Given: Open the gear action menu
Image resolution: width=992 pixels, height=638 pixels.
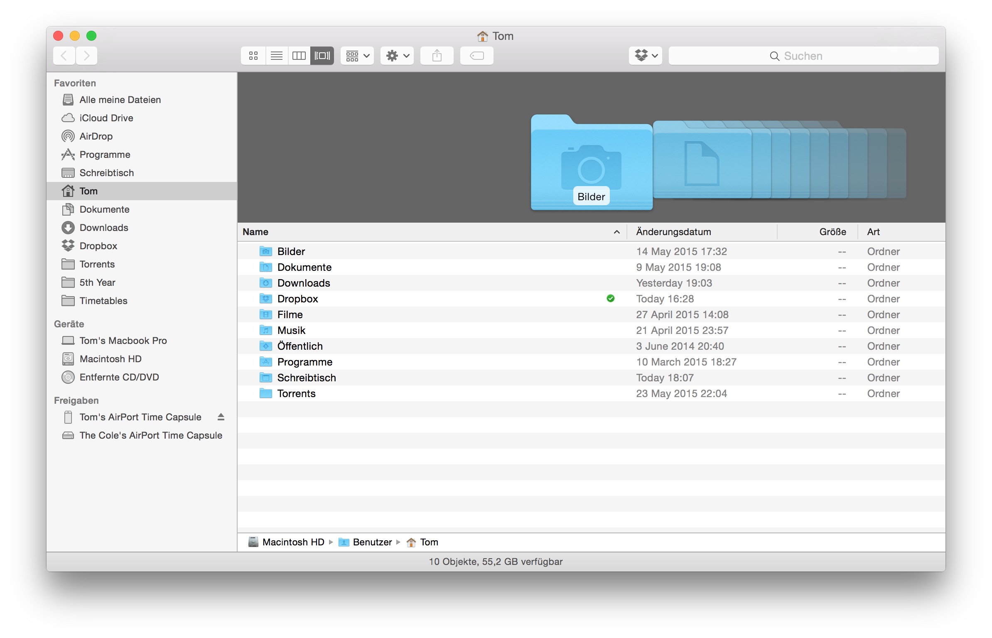Looking at the screenshot, I should (x=397, y=56).
